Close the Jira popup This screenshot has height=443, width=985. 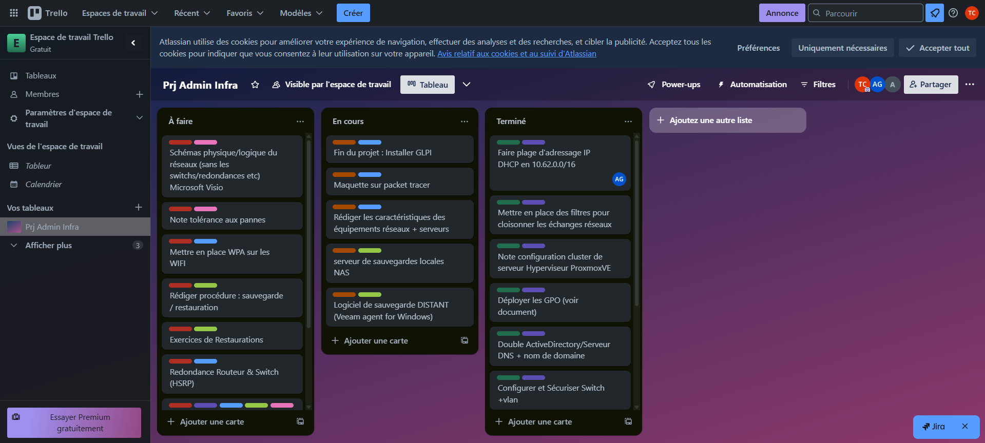965,426
